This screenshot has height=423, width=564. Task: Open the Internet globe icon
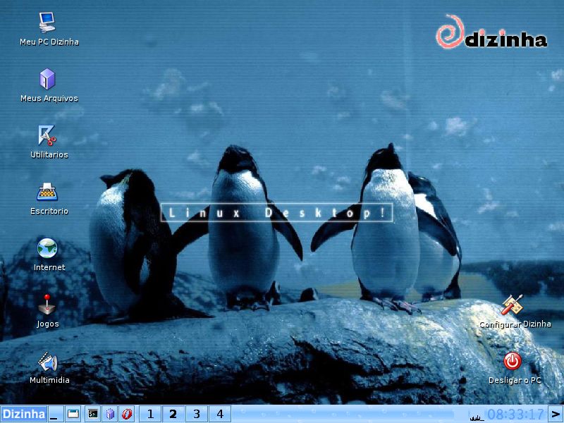click(47, 247)
